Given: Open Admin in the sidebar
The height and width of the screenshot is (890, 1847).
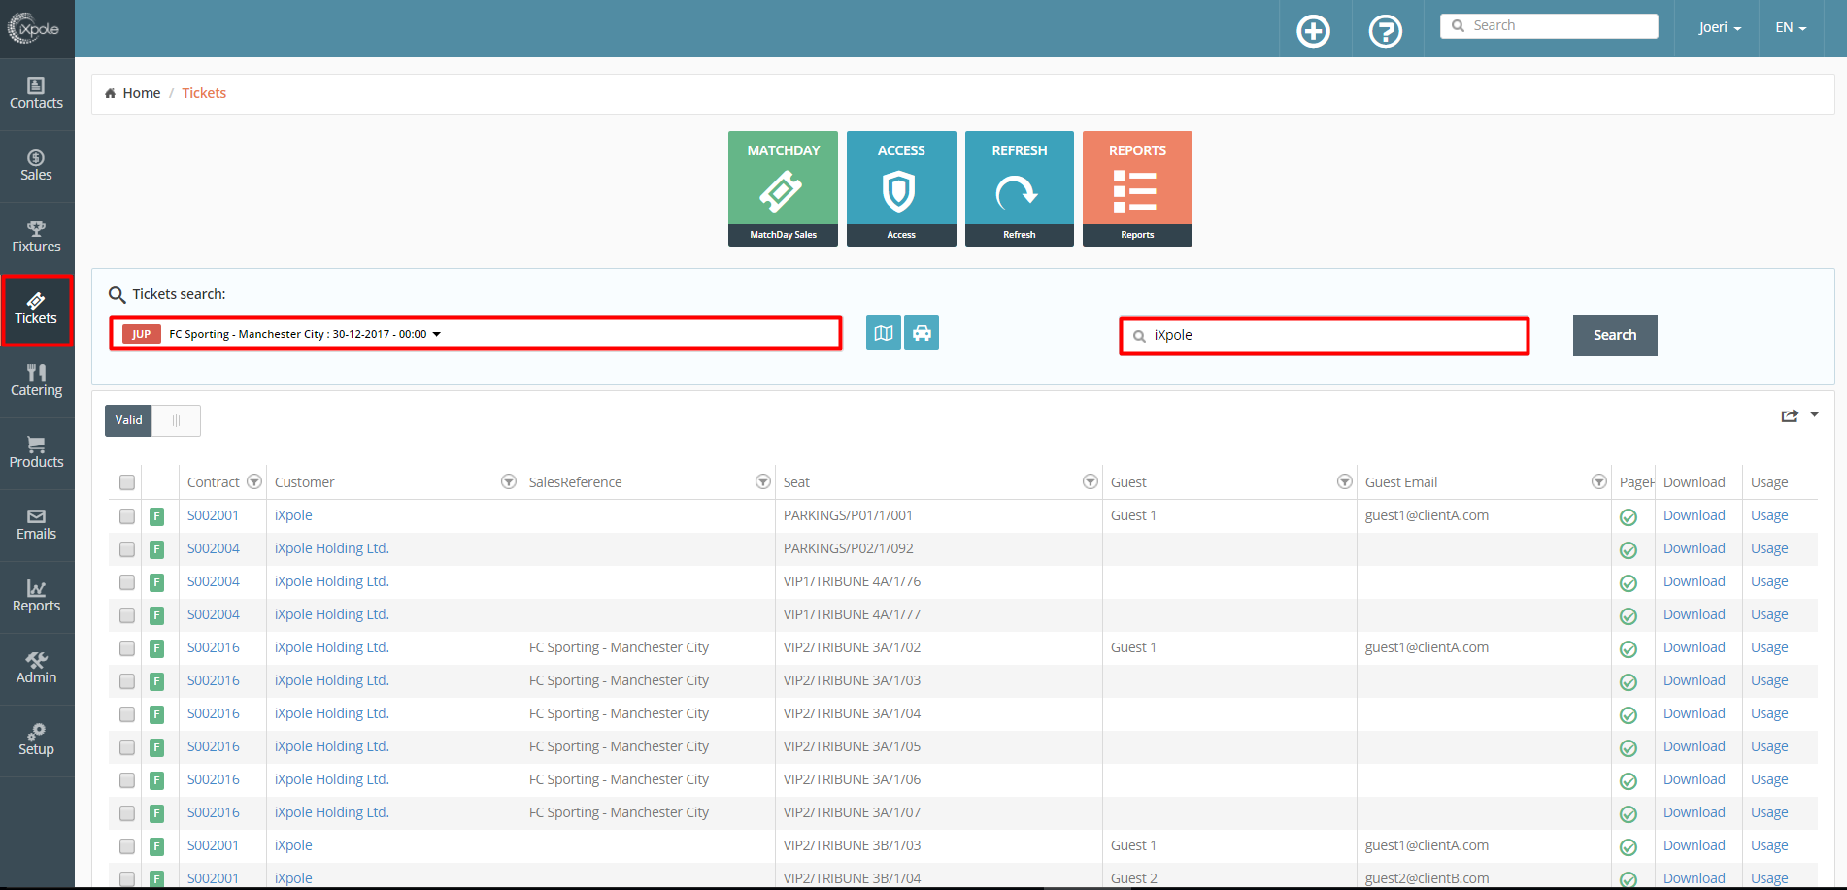Looking at the screenshot, I should point(37,669).
